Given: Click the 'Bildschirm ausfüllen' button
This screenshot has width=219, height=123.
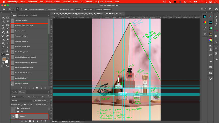Looking at the screenshot, I should 103,9.
